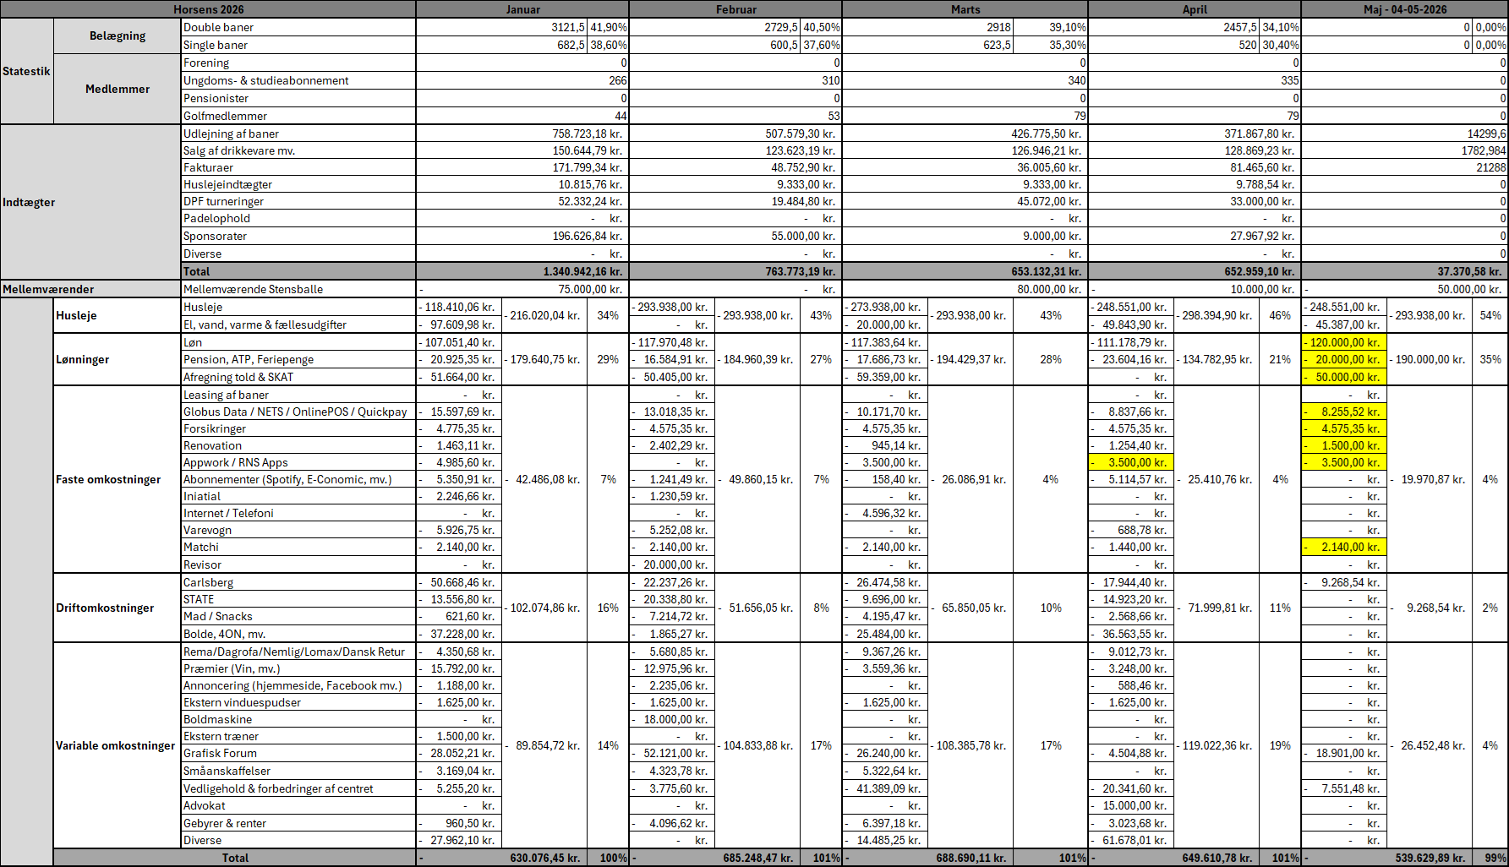The height and width of the screenshot is (867, 1509).
Task: Click the Grafisk Forum row label
Action: pos(298,753)
